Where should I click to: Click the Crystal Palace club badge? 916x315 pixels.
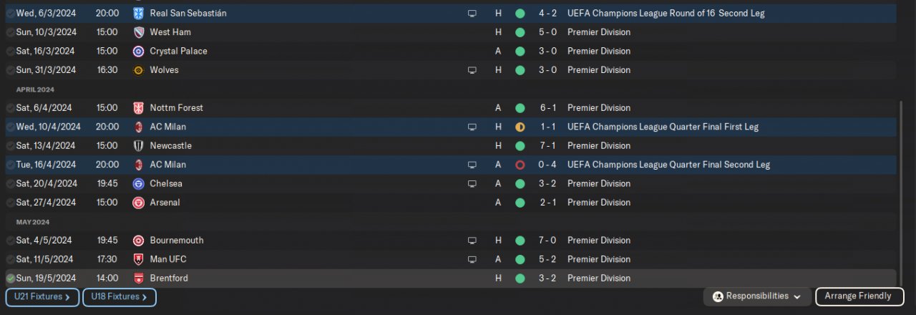139,52
